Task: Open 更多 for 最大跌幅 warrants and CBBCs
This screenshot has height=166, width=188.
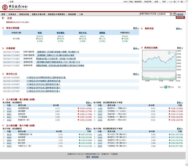Action: [x=180, y=103]
